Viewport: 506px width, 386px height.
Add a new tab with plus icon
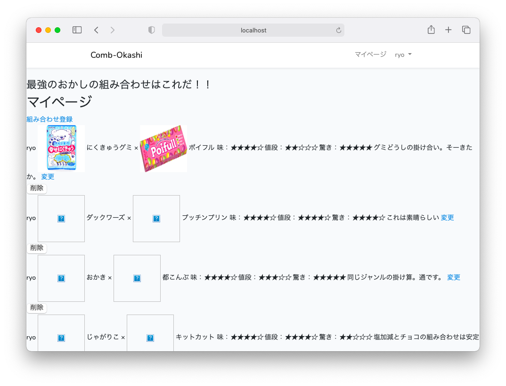coord(448,30)
